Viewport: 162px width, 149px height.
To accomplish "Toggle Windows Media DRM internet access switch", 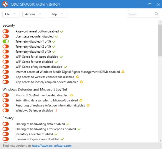I will 6,72.
